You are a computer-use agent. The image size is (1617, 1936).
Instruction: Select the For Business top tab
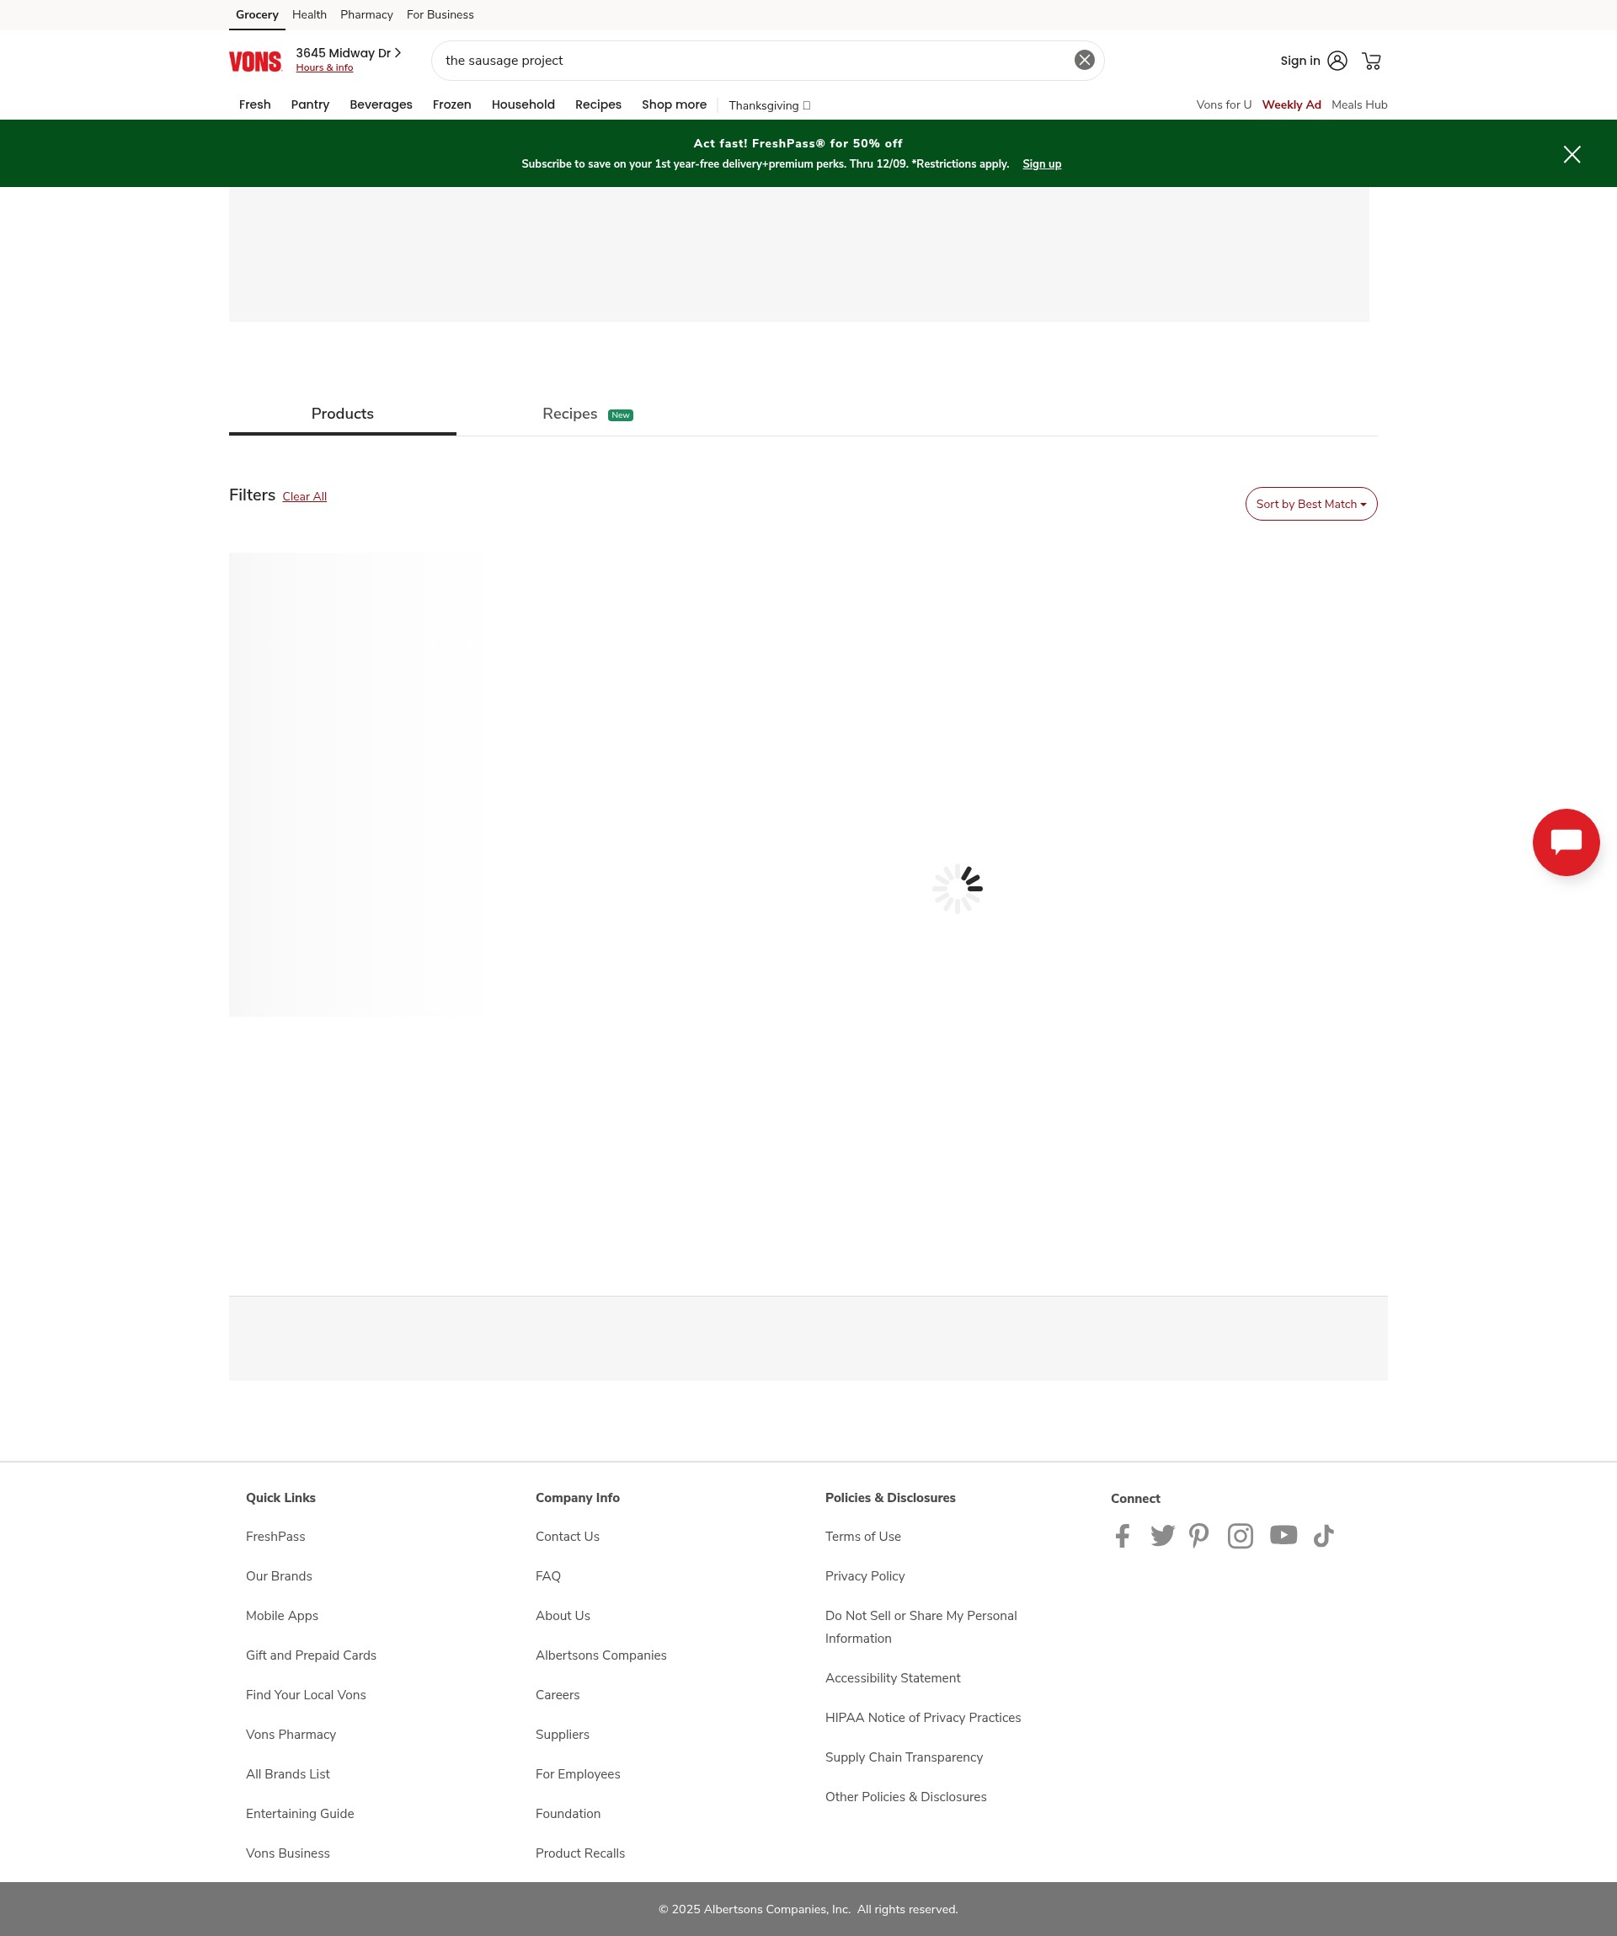pos(440,15)
